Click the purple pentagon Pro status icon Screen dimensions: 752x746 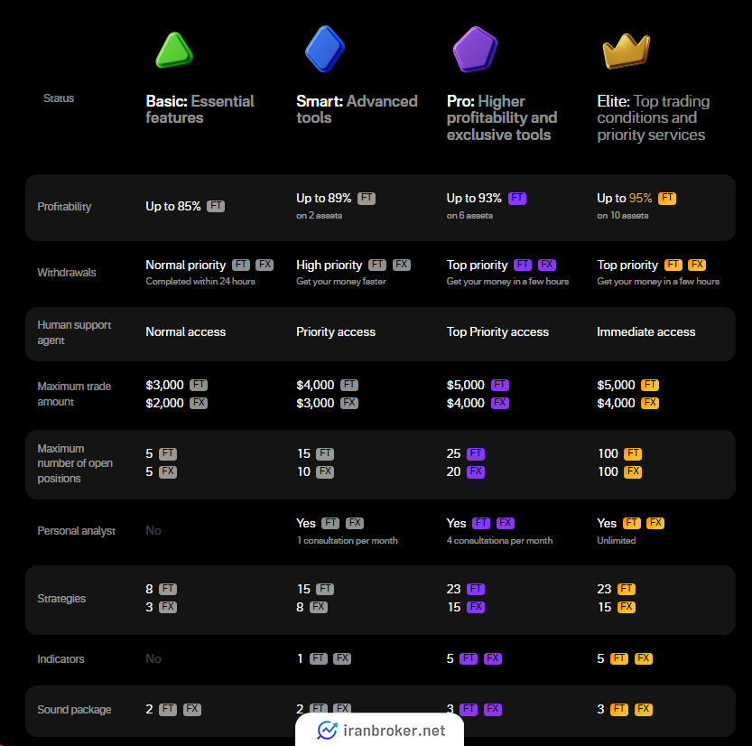pyautogui.click(x=475, y=50)
